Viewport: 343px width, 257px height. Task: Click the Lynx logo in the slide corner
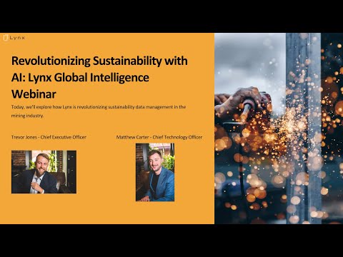tap(14, 38)
